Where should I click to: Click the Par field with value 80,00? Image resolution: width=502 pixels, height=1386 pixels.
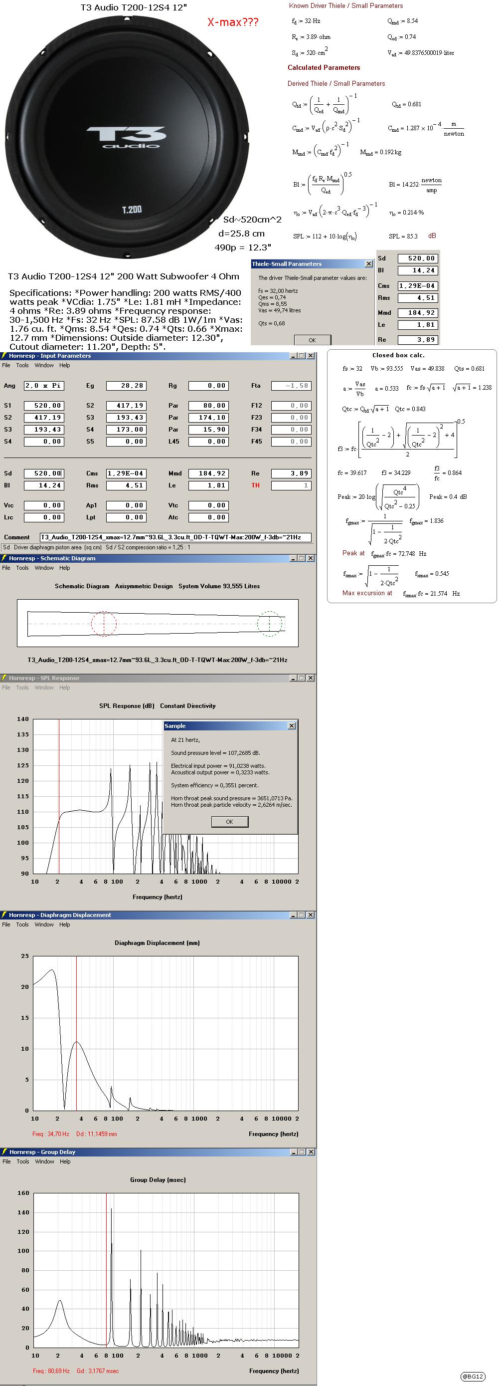[208, 406]
